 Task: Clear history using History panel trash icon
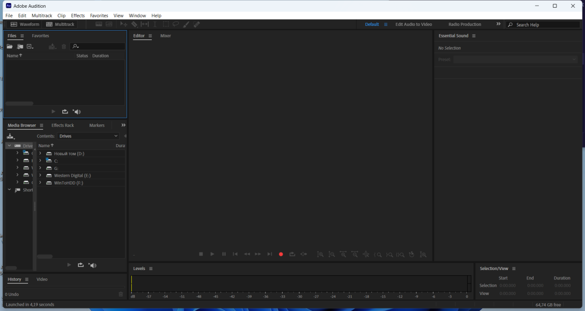[121, 294]
